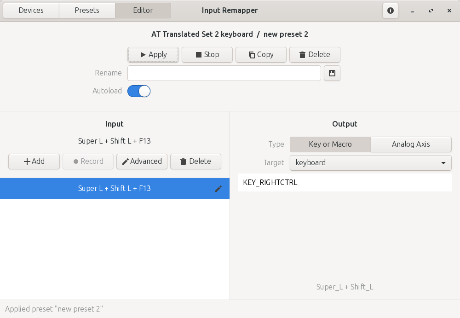Click the KEY_RIGHTCTRL output text area
This screenshot has width=460, height=318.
pos(345,182)
